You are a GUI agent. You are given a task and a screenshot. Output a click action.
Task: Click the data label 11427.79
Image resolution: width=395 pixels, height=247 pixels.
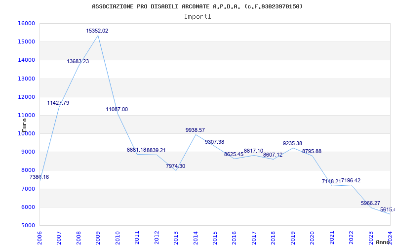tap(58, 103)
